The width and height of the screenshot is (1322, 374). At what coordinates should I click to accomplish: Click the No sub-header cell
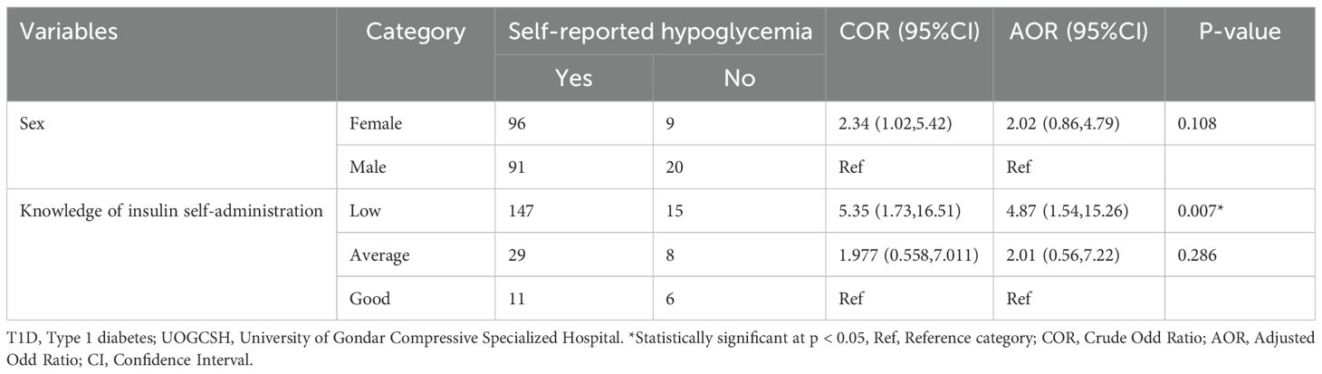pos(739,78)
